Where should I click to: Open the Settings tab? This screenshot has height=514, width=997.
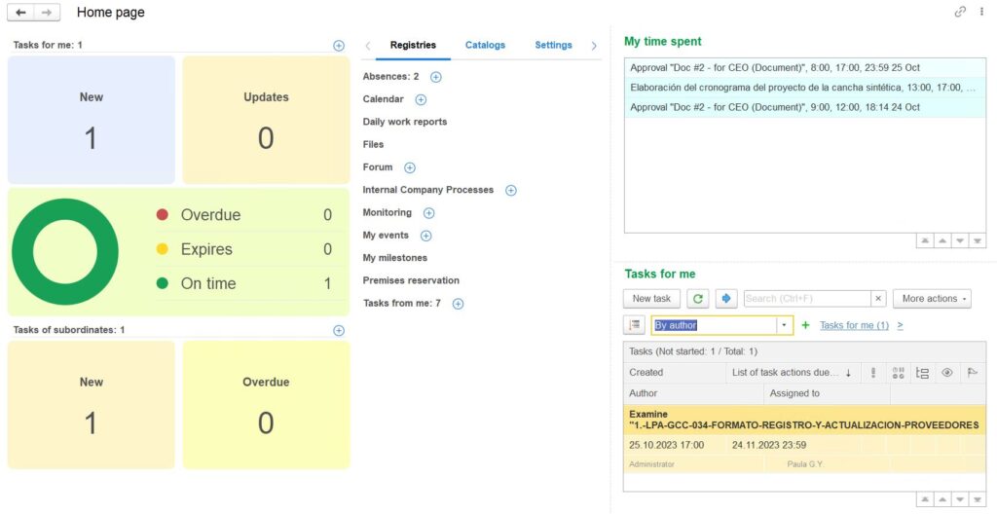(553, 45)
